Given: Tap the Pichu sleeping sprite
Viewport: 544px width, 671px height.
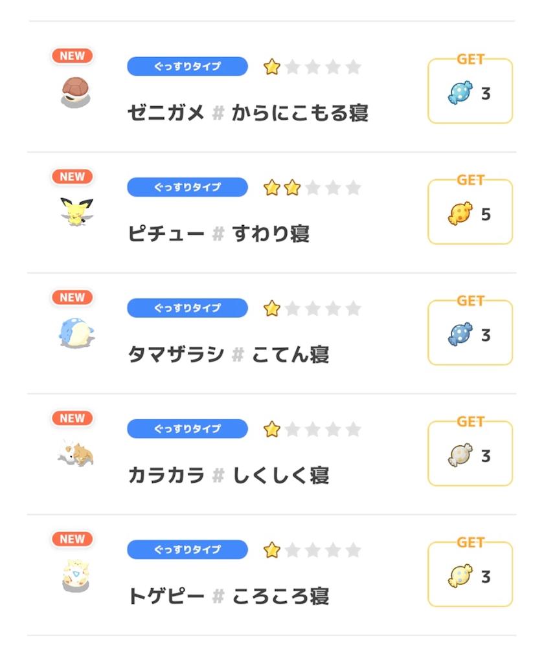Looking at the screenshot, I should pyautogui.click(x=76, y=212).
